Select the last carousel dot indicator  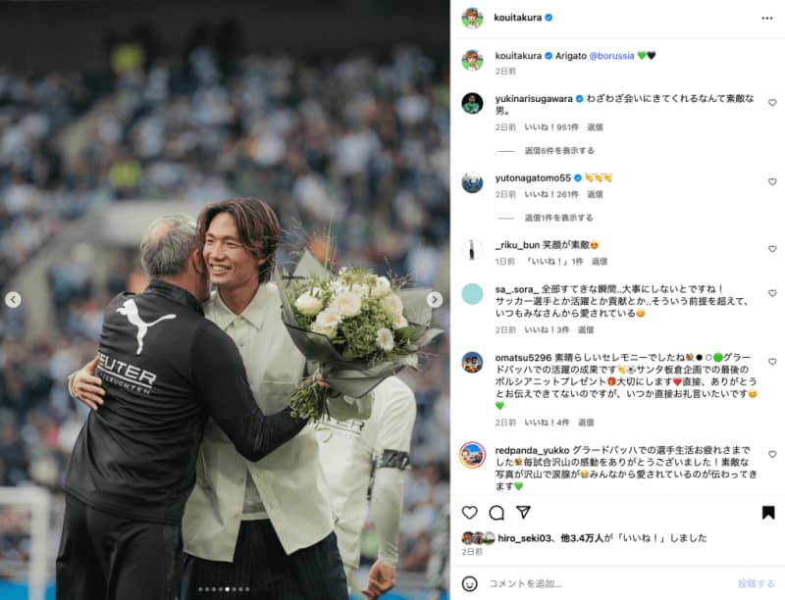(x=247, y=589)
